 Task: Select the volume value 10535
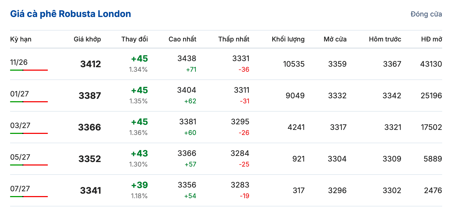(x=294, y=64)
